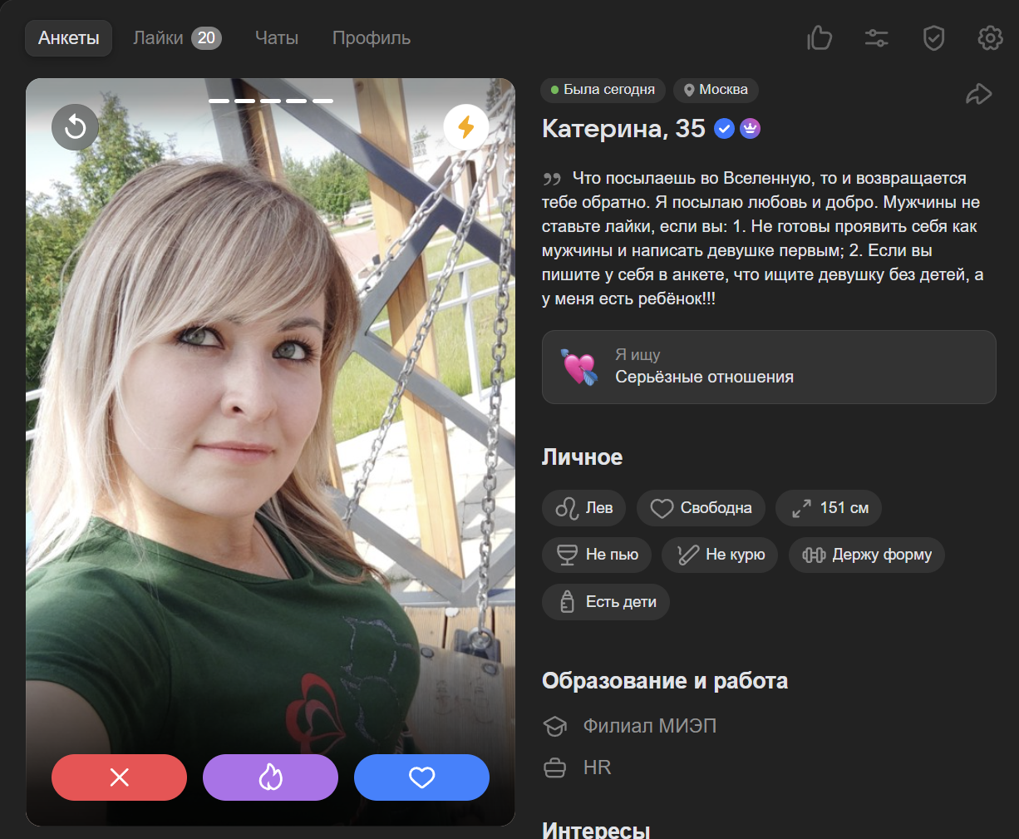Send superlike with the purple flame button
This screenshot has width=1019, height=839.
pyautogui.click(x=270, y=777)
